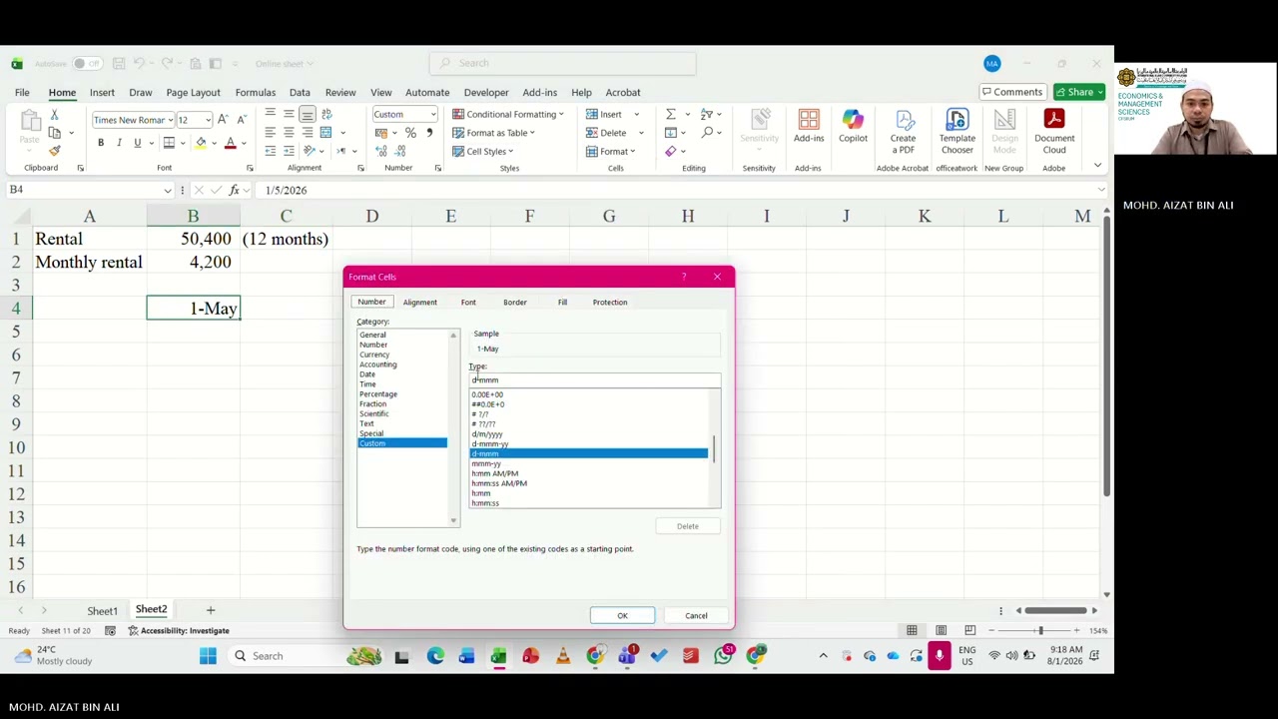Click the Decrease Font Size icon
The height and width of the screenshot is (719, 1278).
pos(242,120)
